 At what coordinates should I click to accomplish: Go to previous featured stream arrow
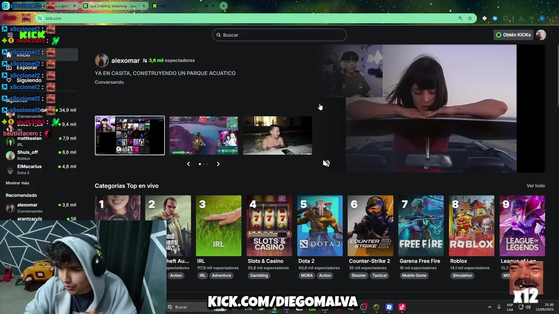click(x=188, y=164)
